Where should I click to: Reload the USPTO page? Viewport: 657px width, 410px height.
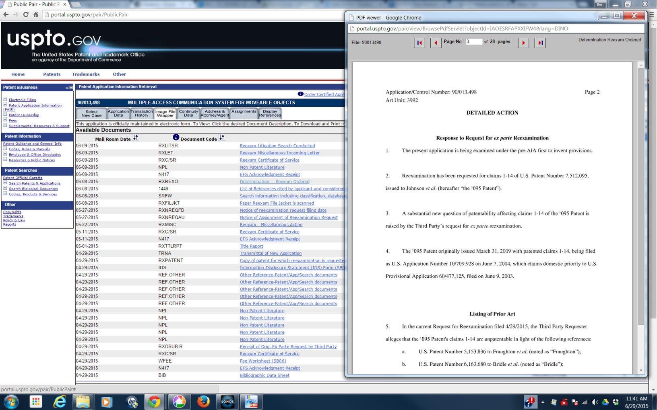pos(26,14)
